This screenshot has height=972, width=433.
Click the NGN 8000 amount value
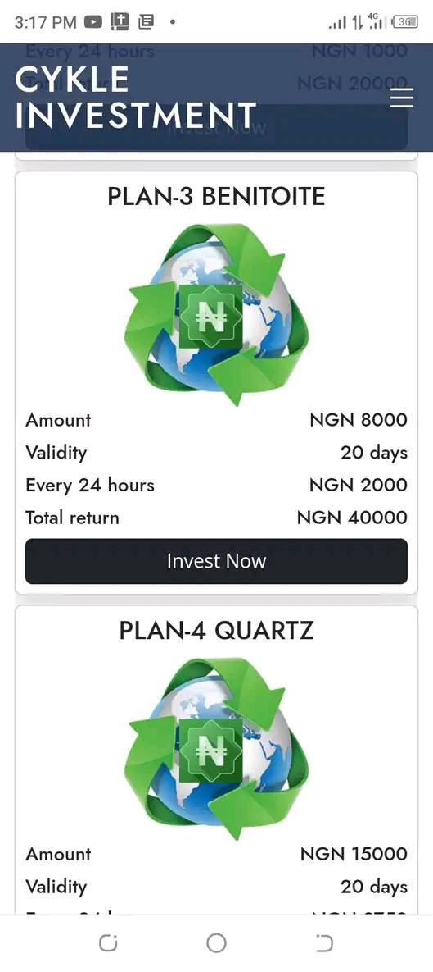pyautogui.click(x=359, y=420)
